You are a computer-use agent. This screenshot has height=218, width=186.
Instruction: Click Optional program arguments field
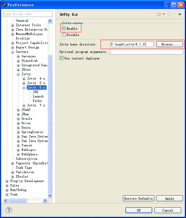pyautogui.click(x=147, y=52)
